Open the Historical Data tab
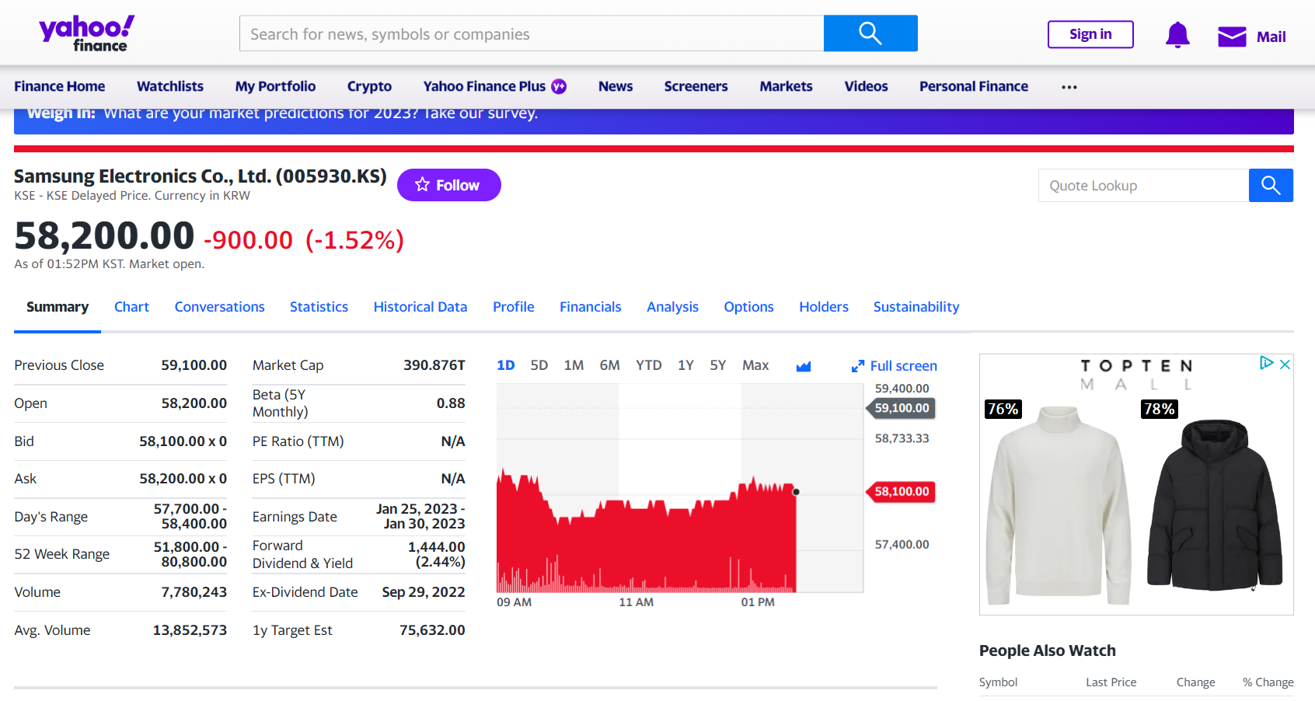1315x701 pixels. click(420, 307)
